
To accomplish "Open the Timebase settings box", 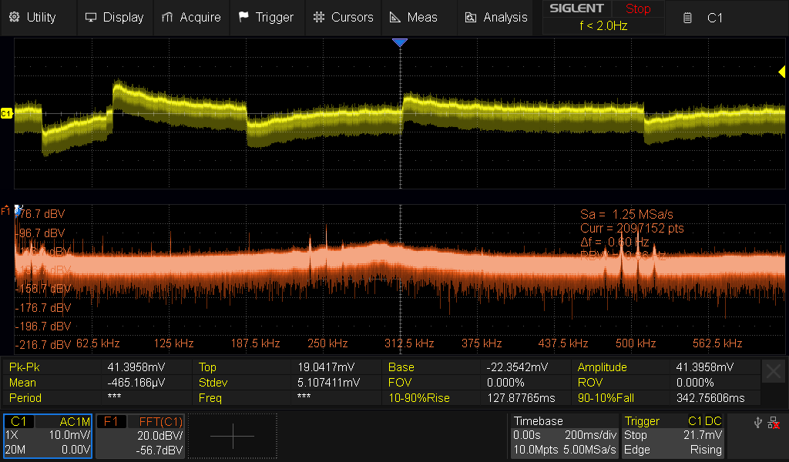I will pos(564,436).
